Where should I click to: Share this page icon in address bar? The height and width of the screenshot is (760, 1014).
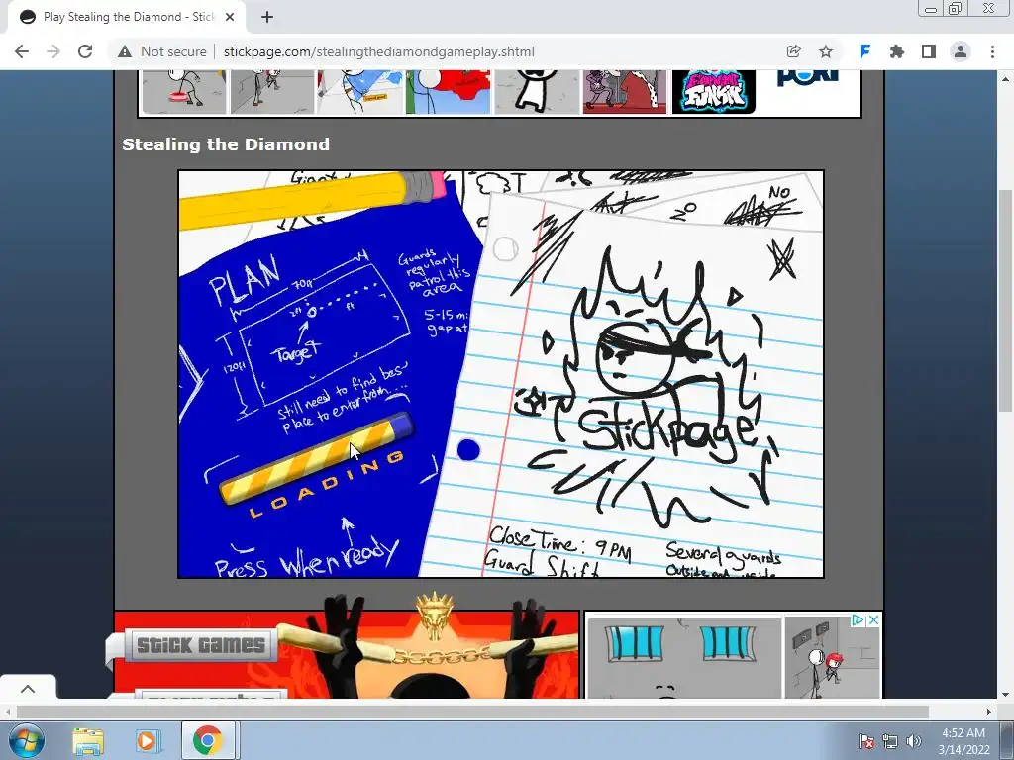(x=793, y=51)
